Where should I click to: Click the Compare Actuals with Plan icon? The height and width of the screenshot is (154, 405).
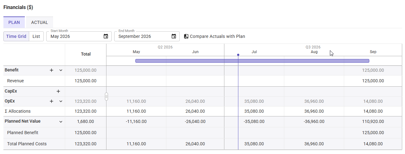pyautogui.click(x=186, y=36)
